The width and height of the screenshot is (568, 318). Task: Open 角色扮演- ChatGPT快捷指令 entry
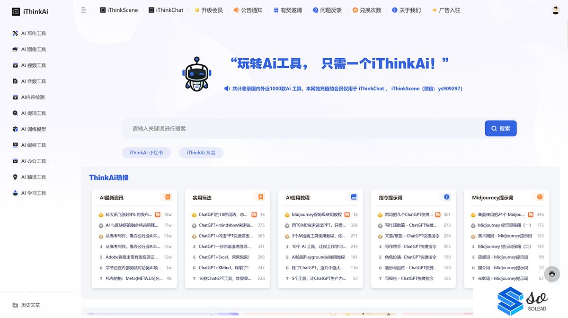click(411, 257)
